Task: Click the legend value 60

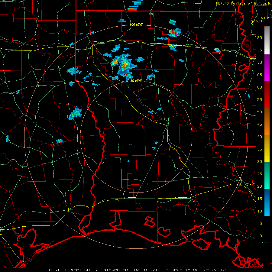Action: pyautogui.click(x=260, y=87)
